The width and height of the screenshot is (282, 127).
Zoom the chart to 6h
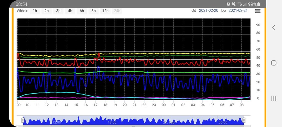[x=82, y=11]
